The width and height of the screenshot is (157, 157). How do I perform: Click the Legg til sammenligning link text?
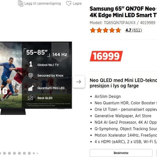tap(43, 4)
